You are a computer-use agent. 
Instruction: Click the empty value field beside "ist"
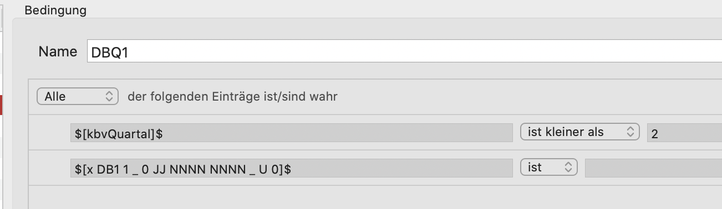point(653,168)
